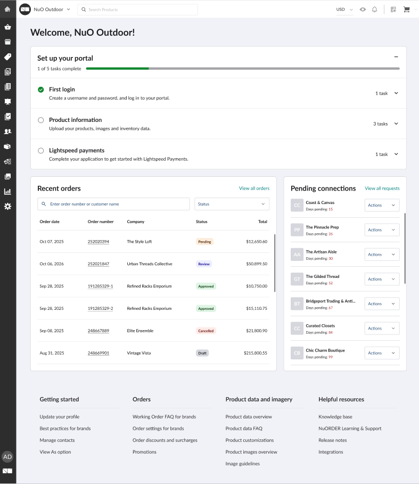Image resolution: width=419 pixels, height=484 pixels.
Task: Open Actions dropdown for Coast & Canvas
Action: (x=382, y=205)
